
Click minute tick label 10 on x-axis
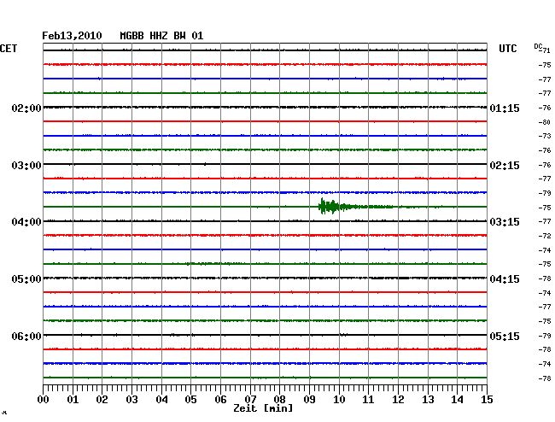pos(339,399)
